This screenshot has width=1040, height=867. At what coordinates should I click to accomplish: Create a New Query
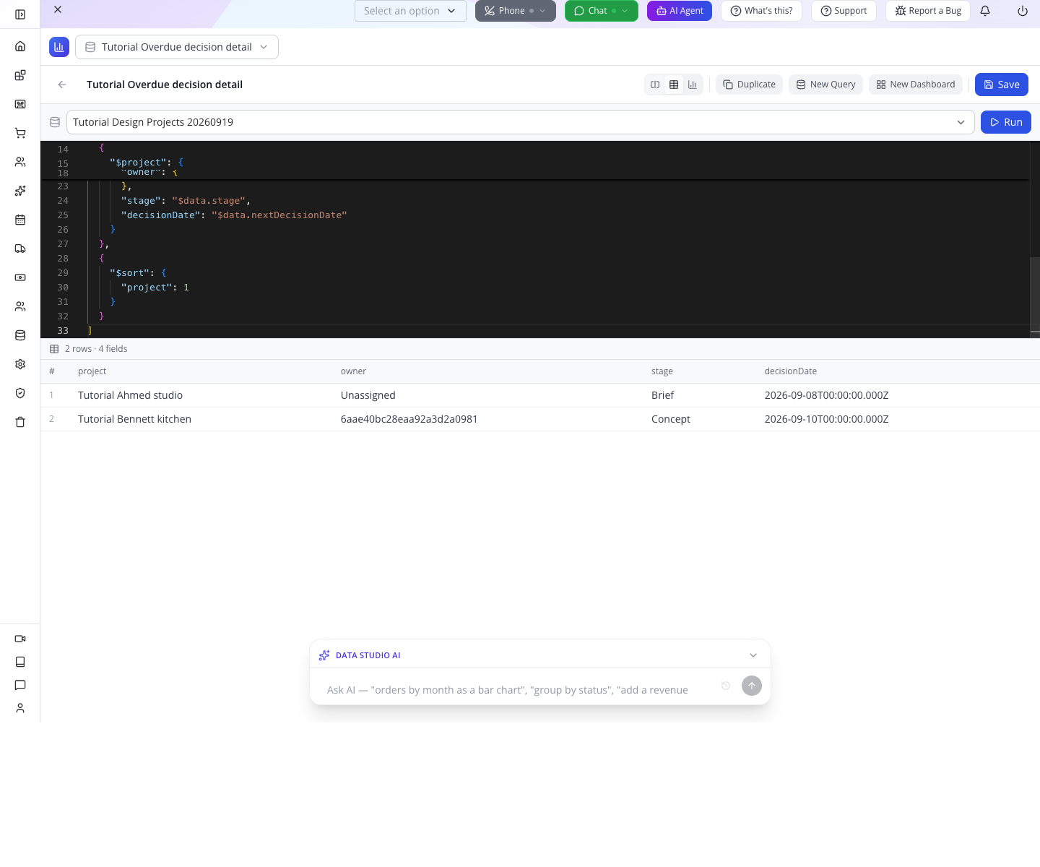[x=825, y=85]
